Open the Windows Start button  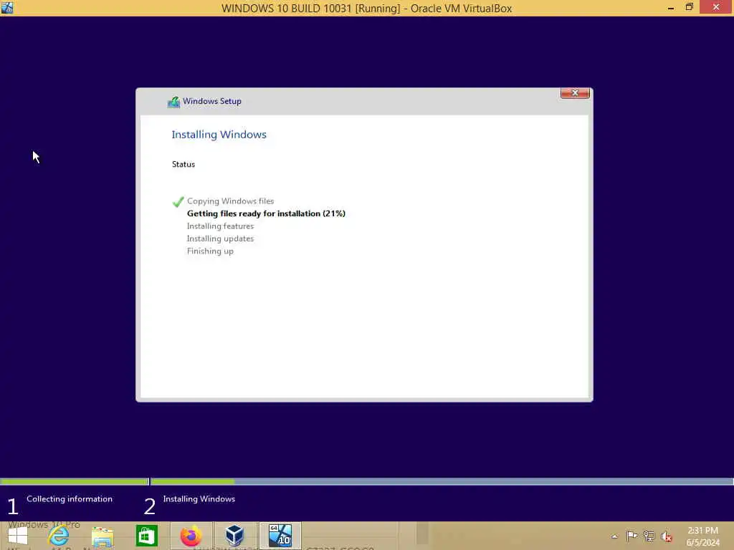click(x=18, y=536)
